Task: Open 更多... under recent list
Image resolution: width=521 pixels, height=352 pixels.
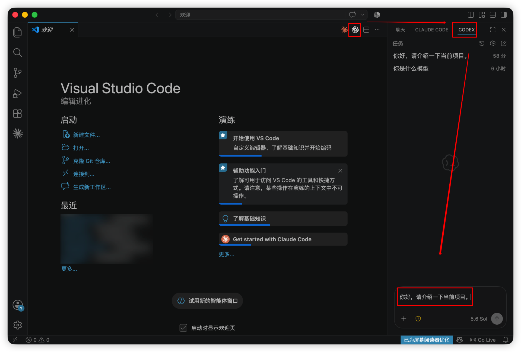Action: pos(69,269)
